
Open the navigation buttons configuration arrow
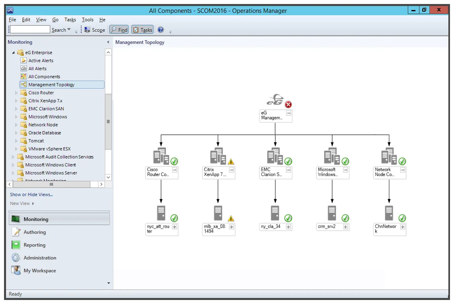point(108,283)
